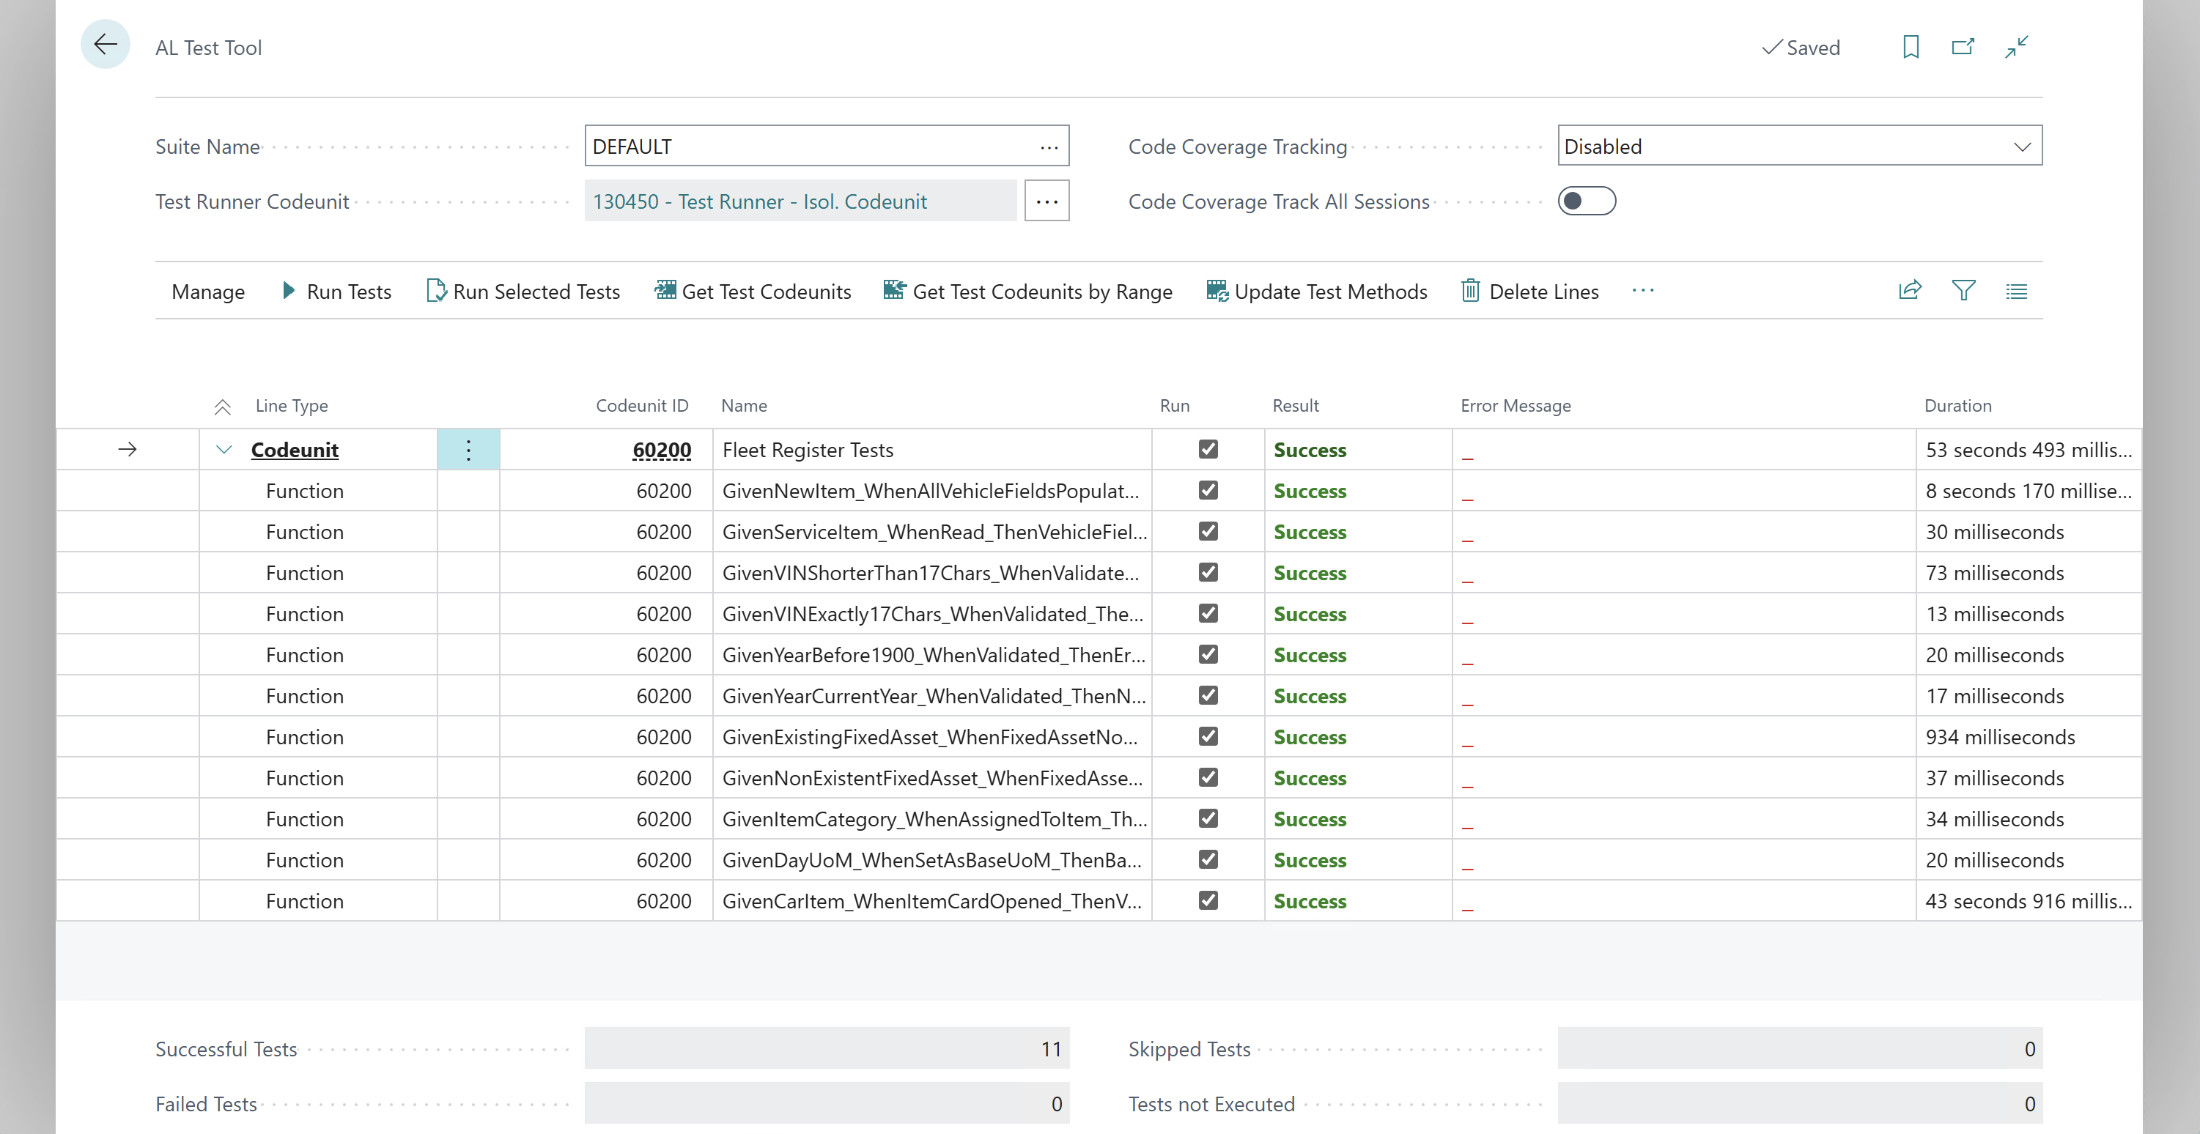
Task: Click the Run Tests button
Action: [x=336, y=291]
